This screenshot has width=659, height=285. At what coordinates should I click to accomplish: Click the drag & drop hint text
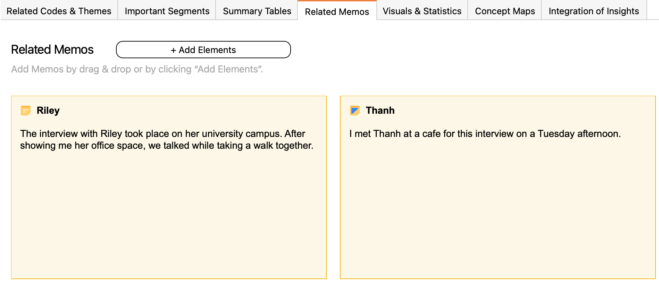click(137, 69)
